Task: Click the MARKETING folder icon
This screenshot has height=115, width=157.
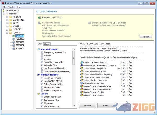Action: pos(10,20)
